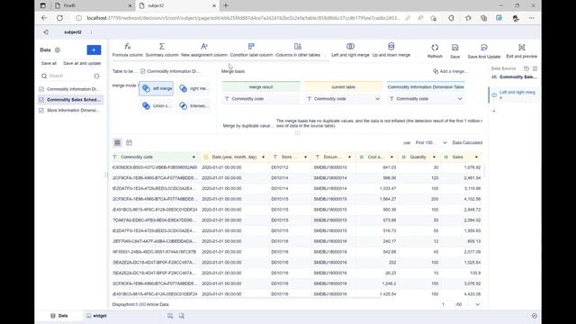Add a New assignment column
The image size is (576, 324).
click(x=204, y=50)
